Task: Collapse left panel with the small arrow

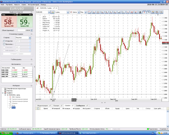Action: tap(34, 67)
